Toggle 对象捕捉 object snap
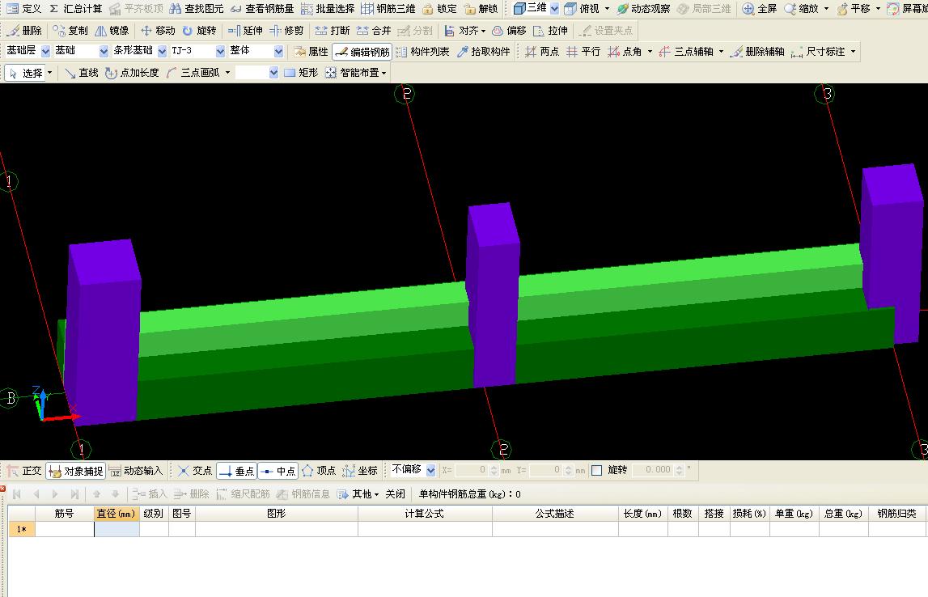This screenshot has width=928, height=597. click(x=76, y=471)
